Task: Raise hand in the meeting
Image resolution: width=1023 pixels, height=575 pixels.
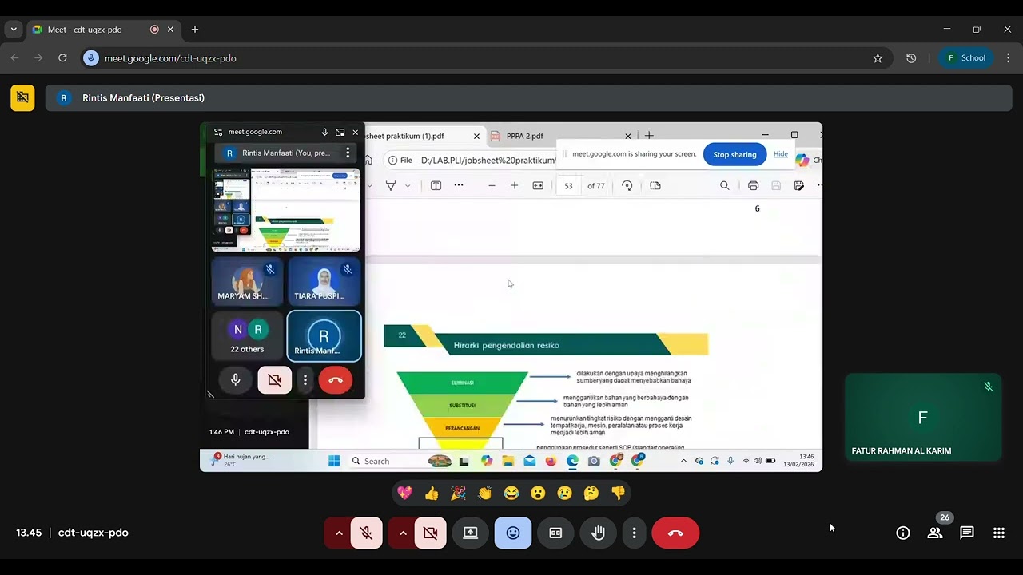Action: tap(598, 533)
